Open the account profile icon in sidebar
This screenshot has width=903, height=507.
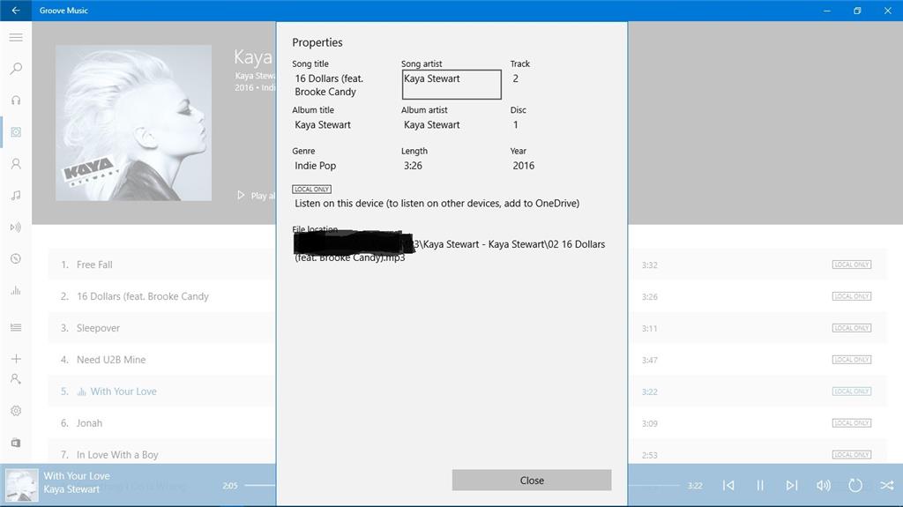pos(16,379)
